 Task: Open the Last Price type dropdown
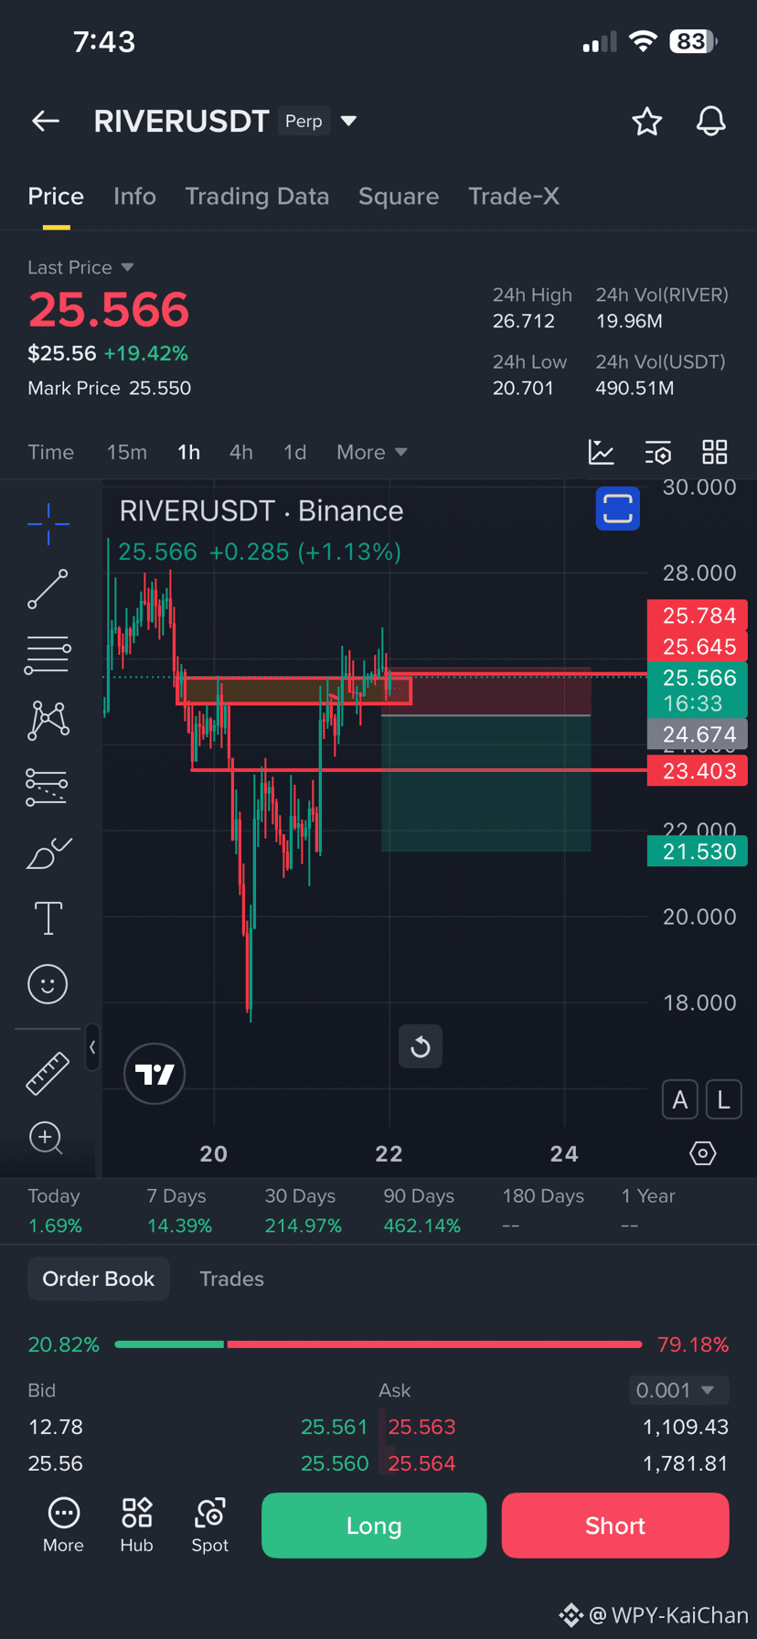point(80,267)
